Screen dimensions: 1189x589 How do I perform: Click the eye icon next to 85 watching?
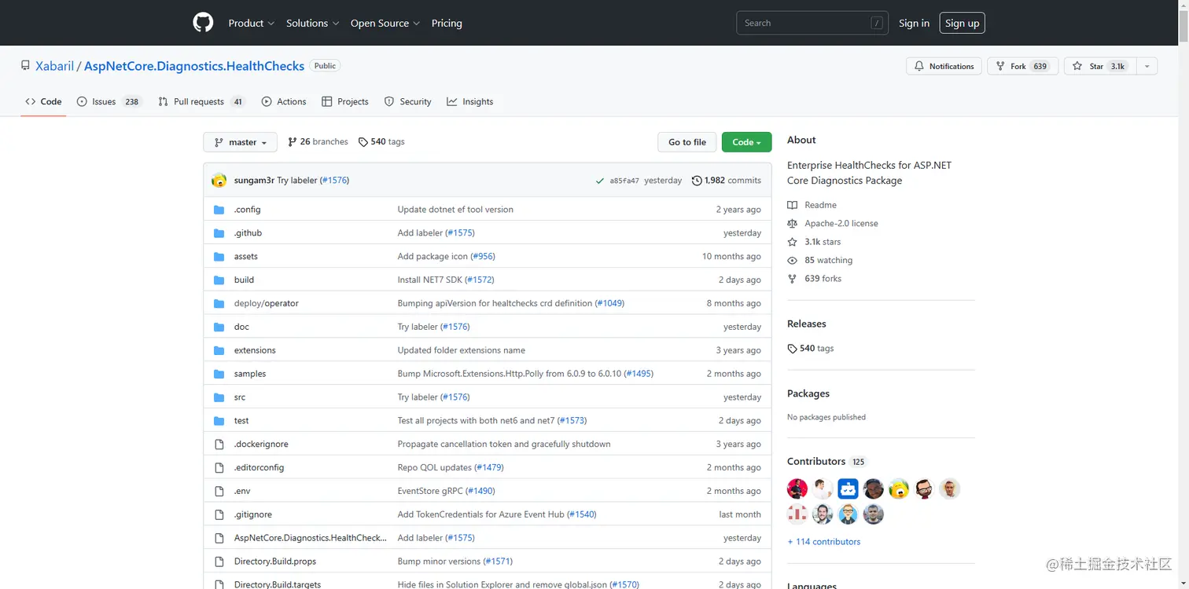point(793,261)
